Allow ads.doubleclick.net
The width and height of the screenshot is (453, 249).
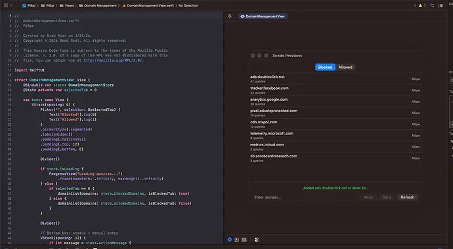[416, 79]
